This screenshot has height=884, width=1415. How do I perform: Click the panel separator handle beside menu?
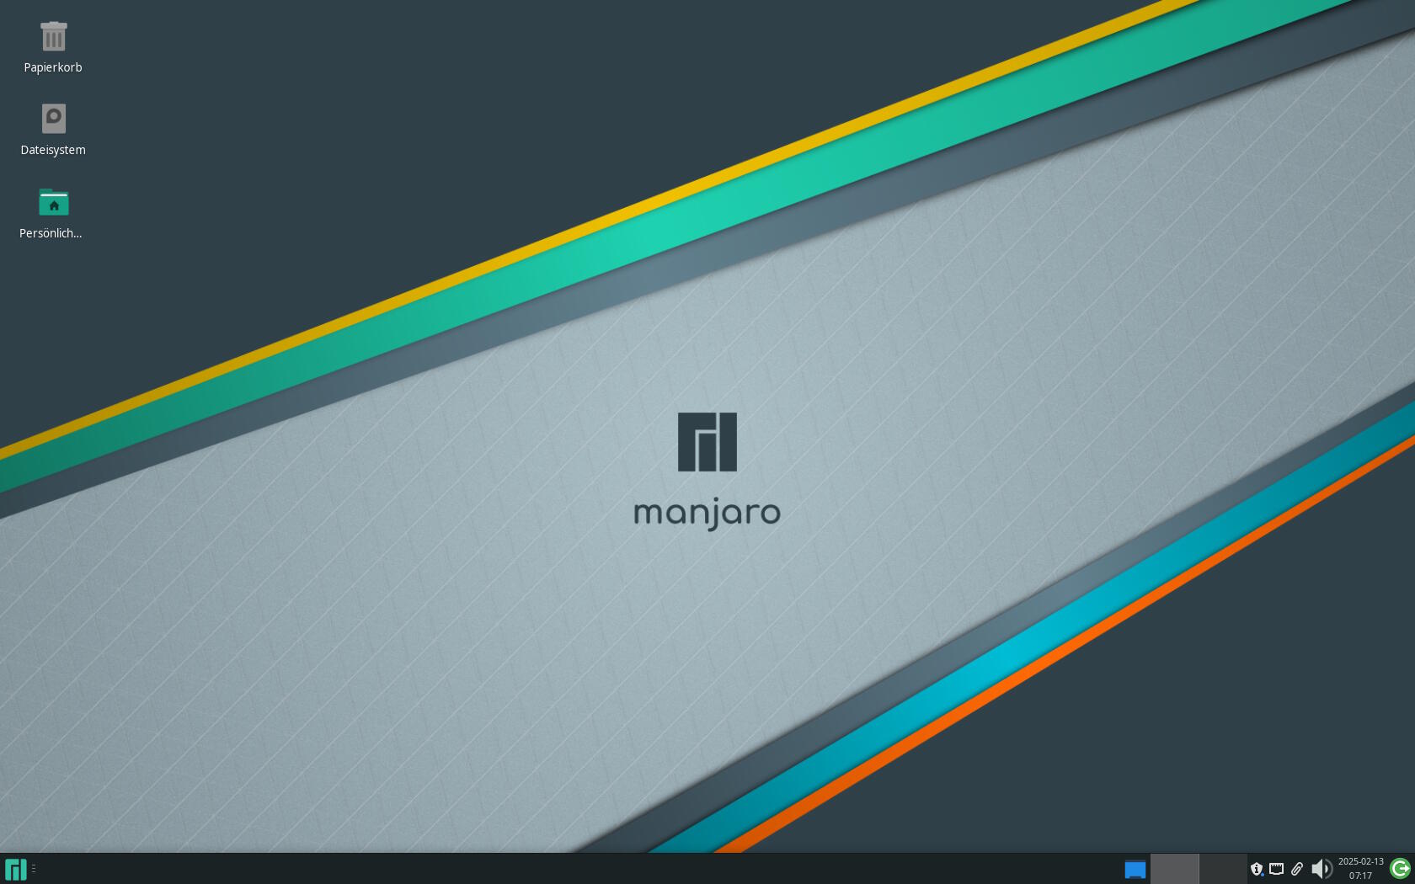coord(34,869)
